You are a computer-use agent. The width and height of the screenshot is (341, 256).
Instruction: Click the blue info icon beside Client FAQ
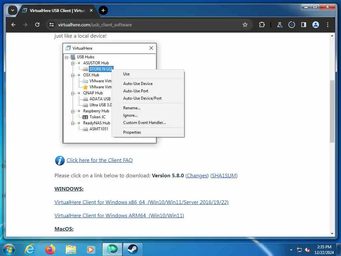(60, 161)
